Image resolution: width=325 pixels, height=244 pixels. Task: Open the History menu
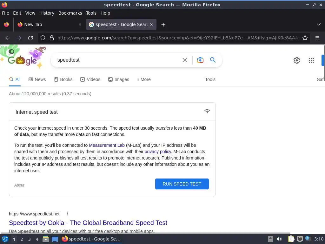tap(47, 13)
